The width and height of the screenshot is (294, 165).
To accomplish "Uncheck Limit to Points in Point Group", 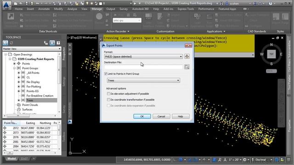I will (106, 74).
